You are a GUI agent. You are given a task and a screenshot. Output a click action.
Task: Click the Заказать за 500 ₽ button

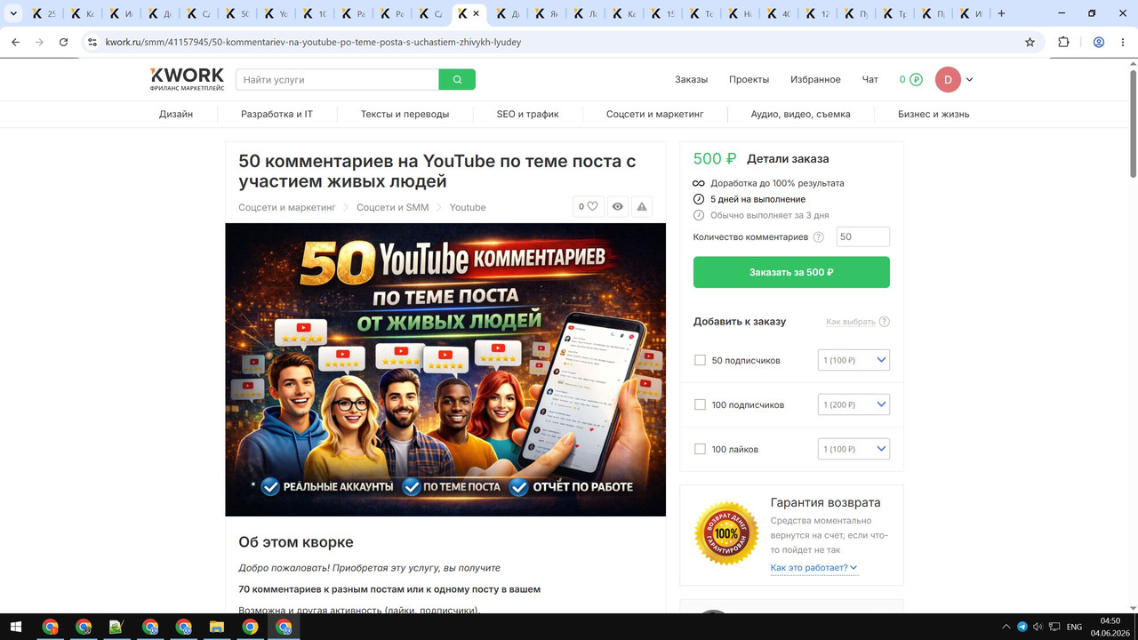click(x=791, y=272)
